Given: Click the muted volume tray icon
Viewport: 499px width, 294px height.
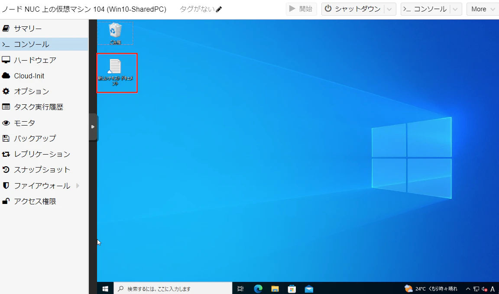Looking at the screenshot, I should tap(485, 289).
